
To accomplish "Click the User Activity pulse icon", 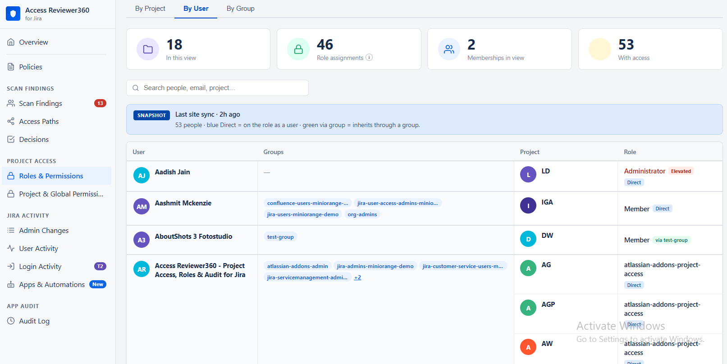I will click(11, 248).
